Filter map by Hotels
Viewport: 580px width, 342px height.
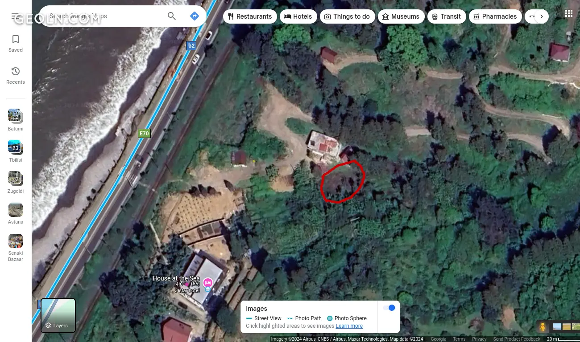[298, 16]
